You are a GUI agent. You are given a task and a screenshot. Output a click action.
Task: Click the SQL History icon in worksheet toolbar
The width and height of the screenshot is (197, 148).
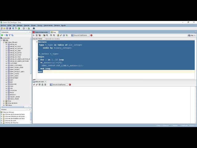pos(64,35)
